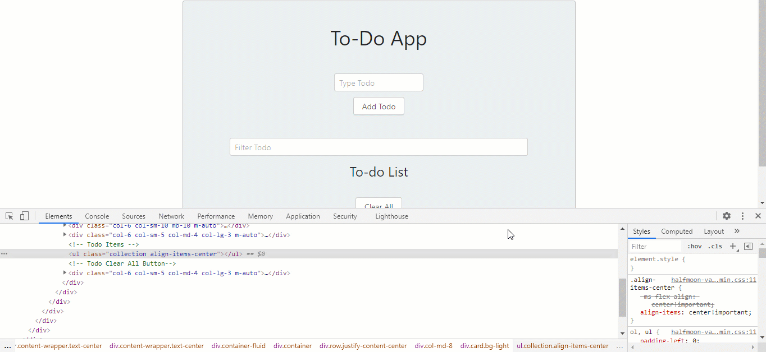This screenshot has height=352, width=766.
Task: Expand the col-lg-3 div below Clear All comment
Action: pos(65,273)
